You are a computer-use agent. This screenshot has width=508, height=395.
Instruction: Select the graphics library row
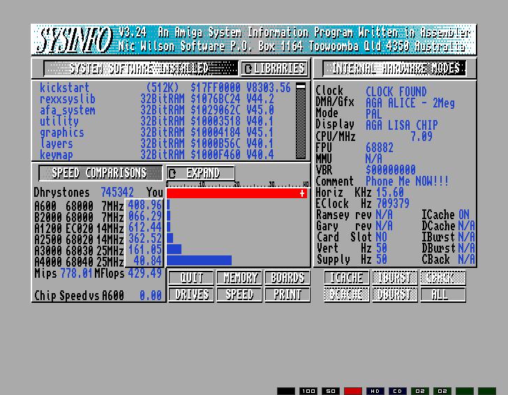click(x=157, y=133)
